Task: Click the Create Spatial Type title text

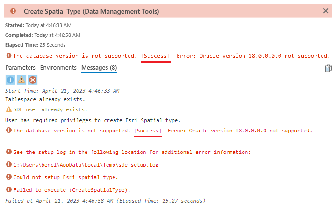Action: coord(91,11)
